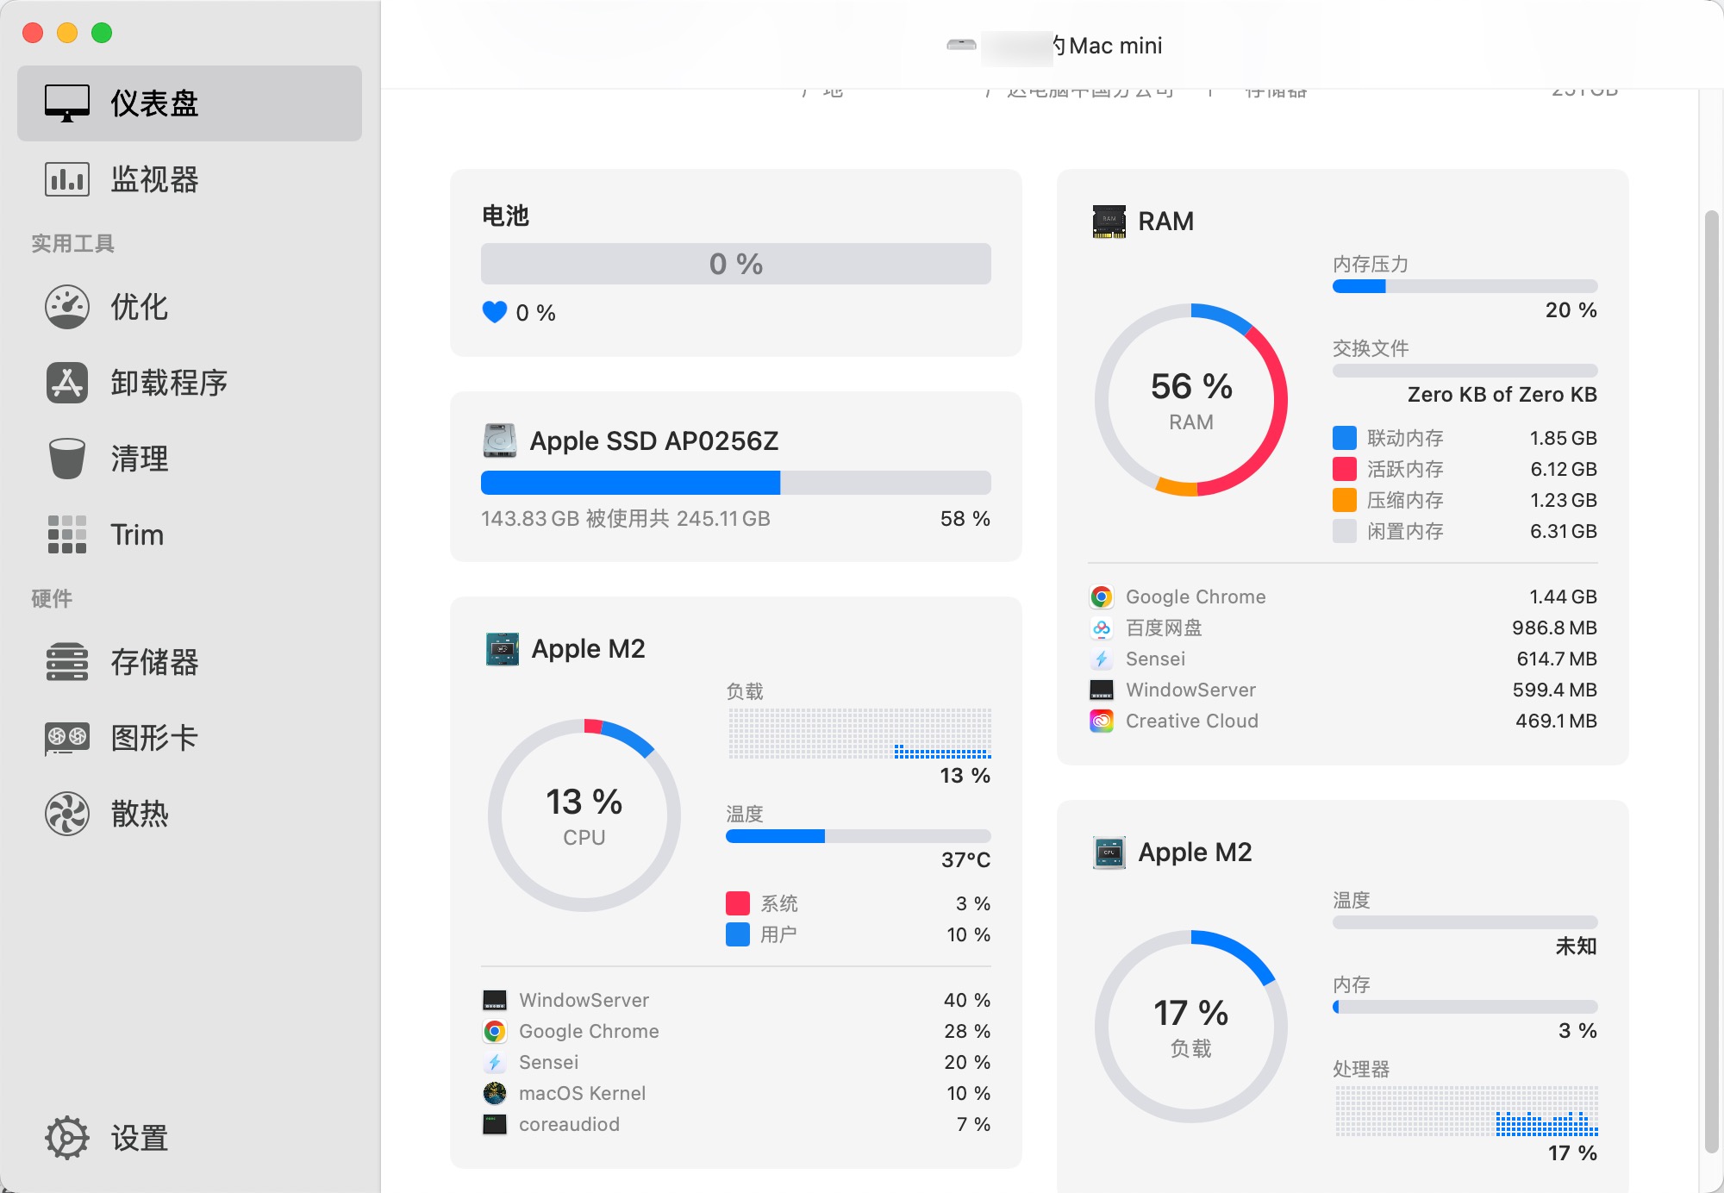Click the Apple M2 GPU chip icon

pyautogui.click(x=1109, y=853)
